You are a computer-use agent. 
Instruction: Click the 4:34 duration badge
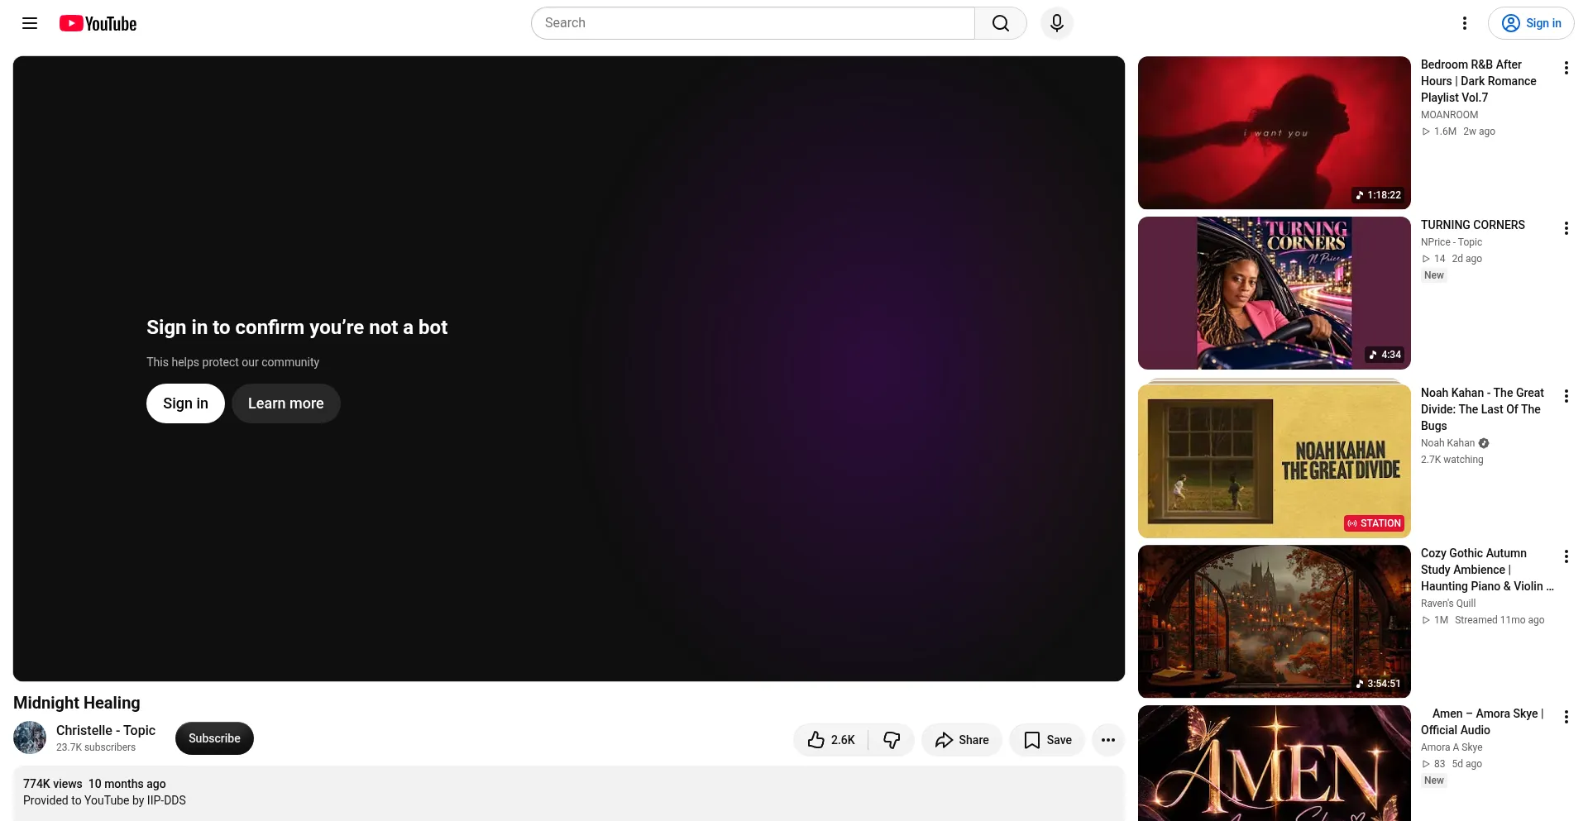[x=1385, y=355]
